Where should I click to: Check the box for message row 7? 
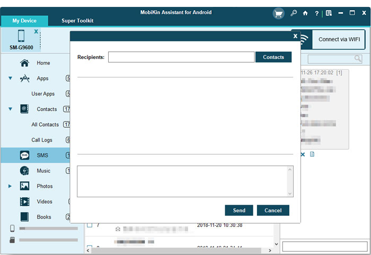(90, 225)
